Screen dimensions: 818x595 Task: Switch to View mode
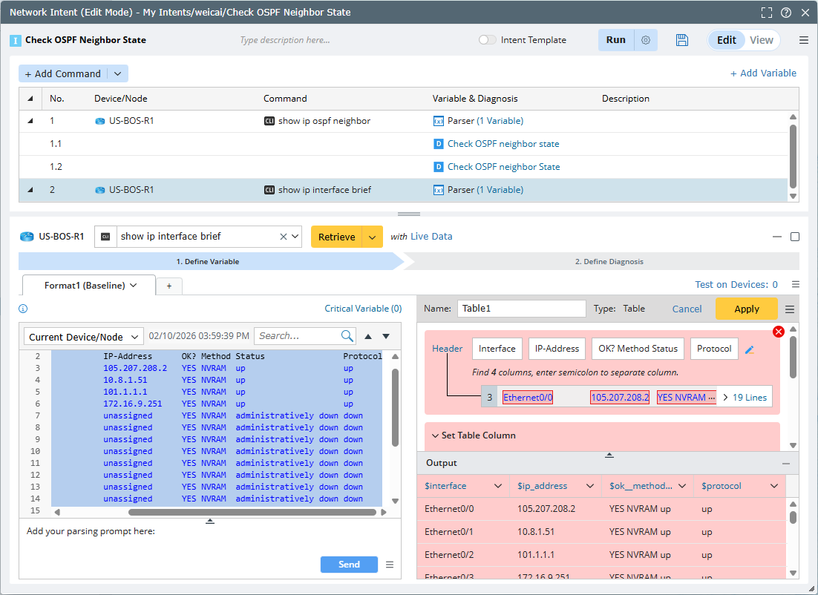[762, 40]
